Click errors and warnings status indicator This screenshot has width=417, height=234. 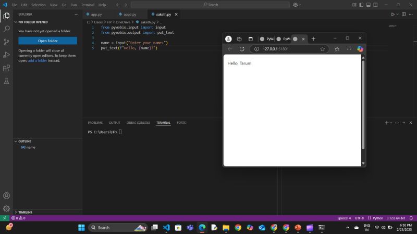[x=18, y=218]
